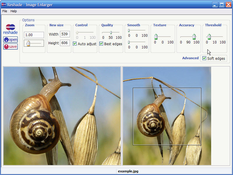Click the Height input field
Image resolution: width=233 pixels, height=175 pixels.
tap(65, 43)
